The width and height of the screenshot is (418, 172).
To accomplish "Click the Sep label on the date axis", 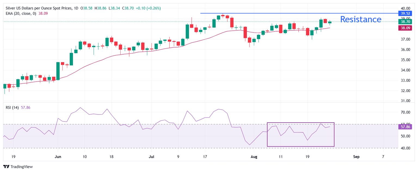I will tap(356, 157).
